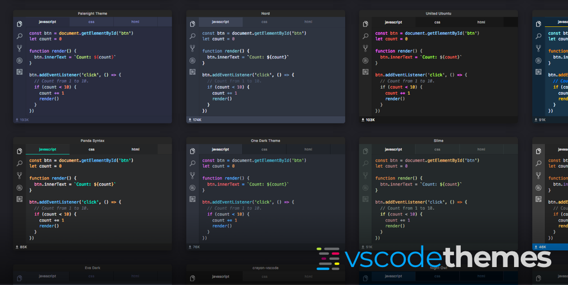Switch to html tab in Nord card
Screen dimensions: 568x285
click(x=308, y=22)
